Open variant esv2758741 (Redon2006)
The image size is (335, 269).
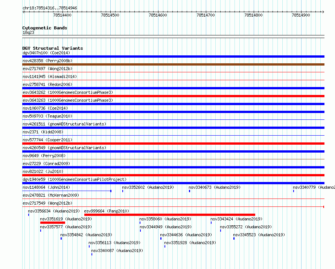[47, 84]
